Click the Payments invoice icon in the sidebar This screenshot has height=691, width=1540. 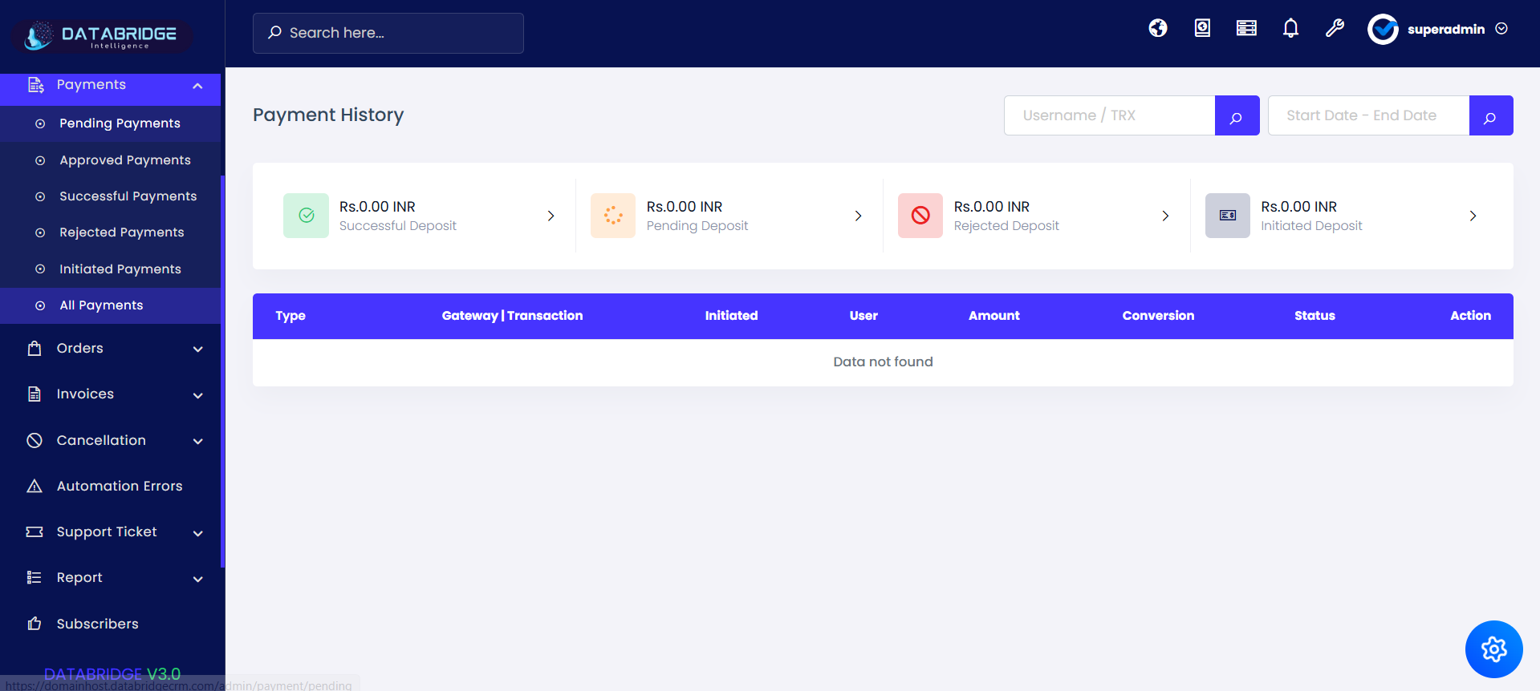tap(35, 85)
